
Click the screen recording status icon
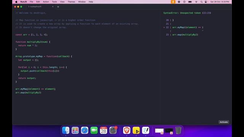[179, 2]
